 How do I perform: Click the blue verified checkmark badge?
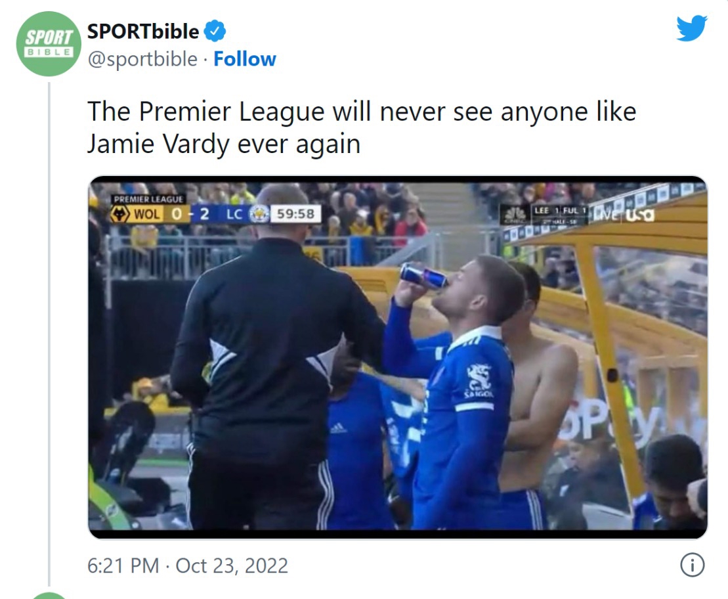[215, 32]
